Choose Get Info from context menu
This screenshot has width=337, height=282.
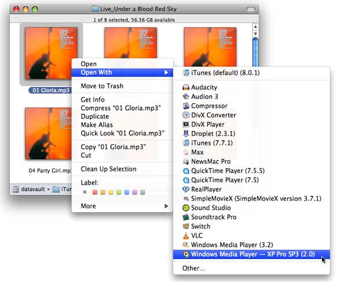tap(122, 100)
